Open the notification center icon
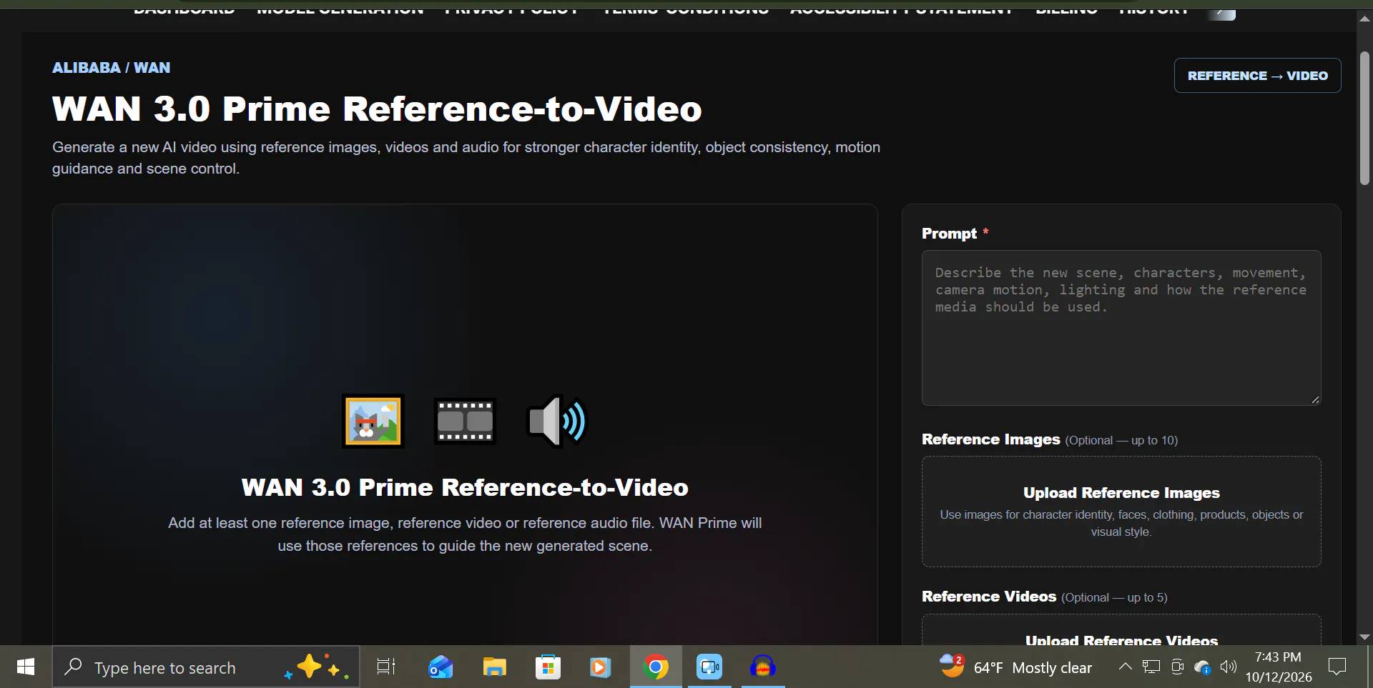The width and height of the screenshot is (1373, 688). pos(1337,667)
